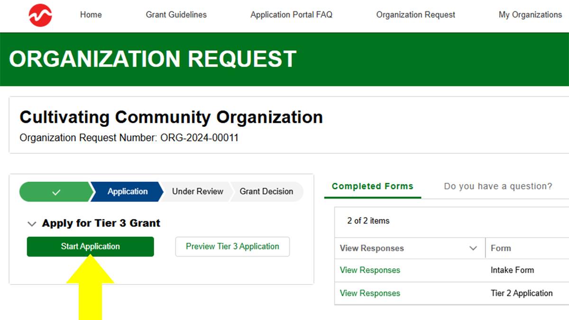Image resolution: width=569 pixels, height=320 pixels.
Task: Open the Application Portal FAQ
Action: click(292, 15)
